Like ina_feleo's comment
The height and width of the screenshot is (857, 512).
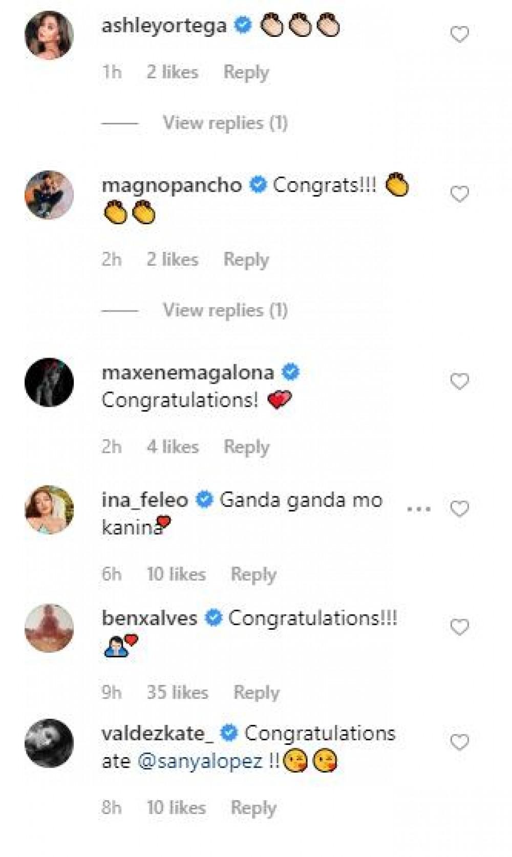point(459,509)
